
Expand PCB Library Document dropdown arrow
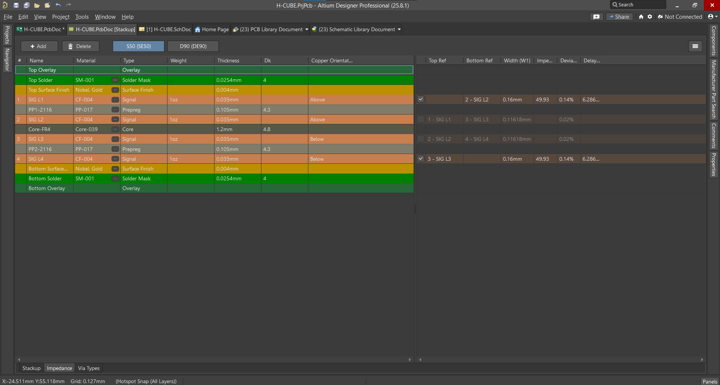[x=307, y=29]
